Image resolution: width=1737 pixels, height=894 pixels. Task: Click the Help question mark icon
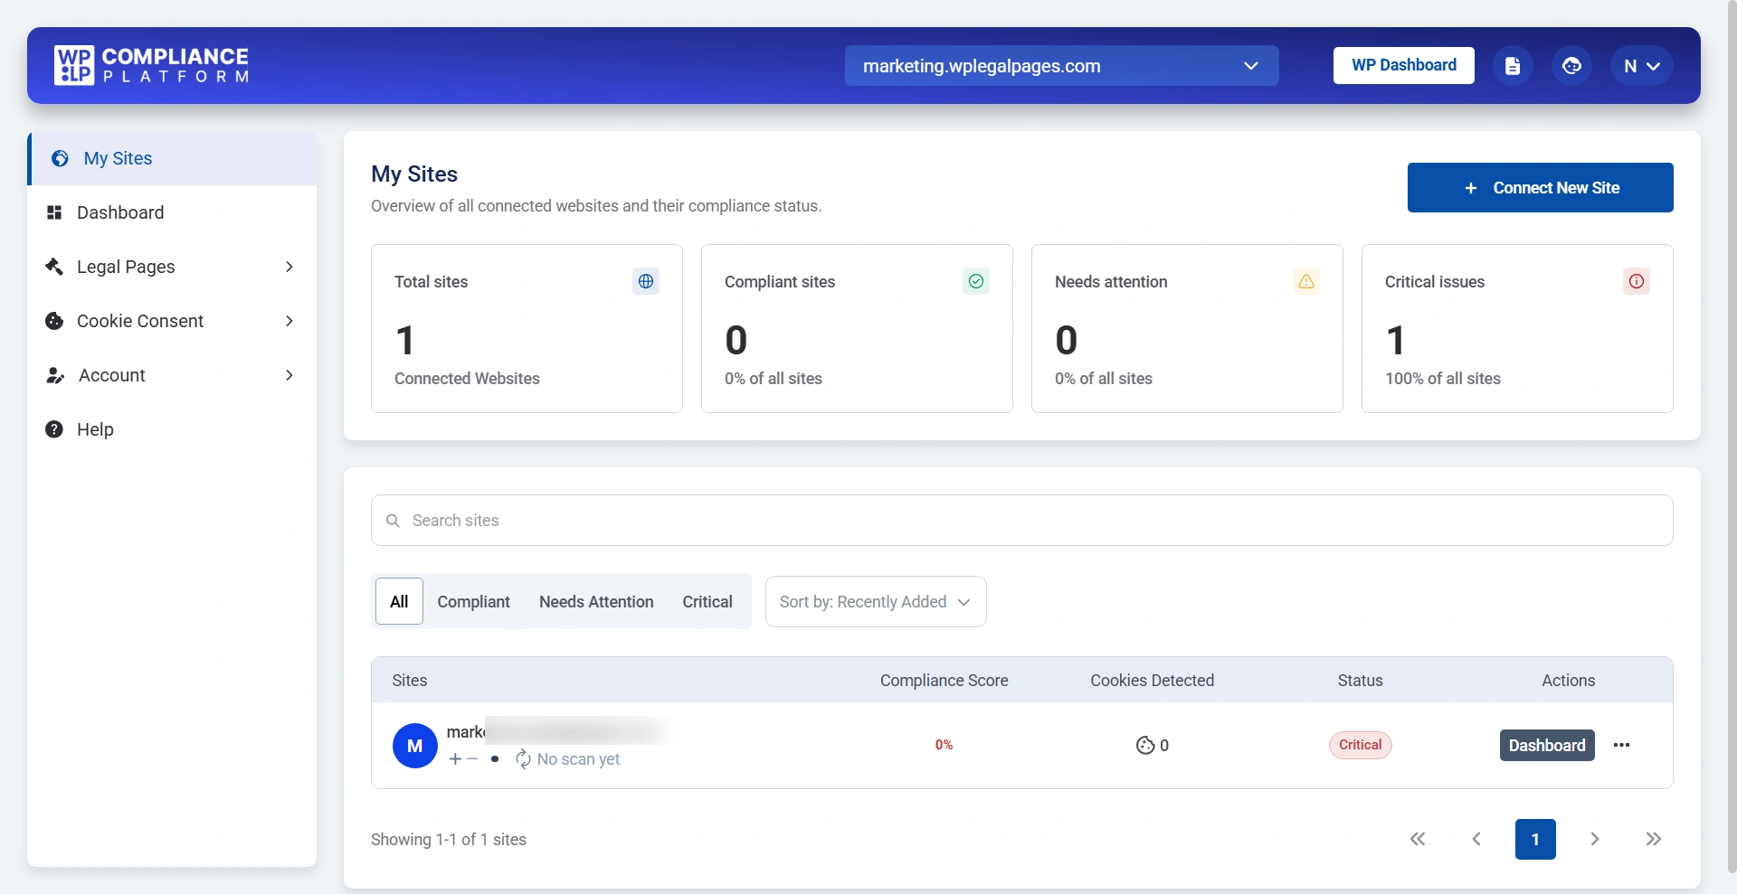coord(54,429)
